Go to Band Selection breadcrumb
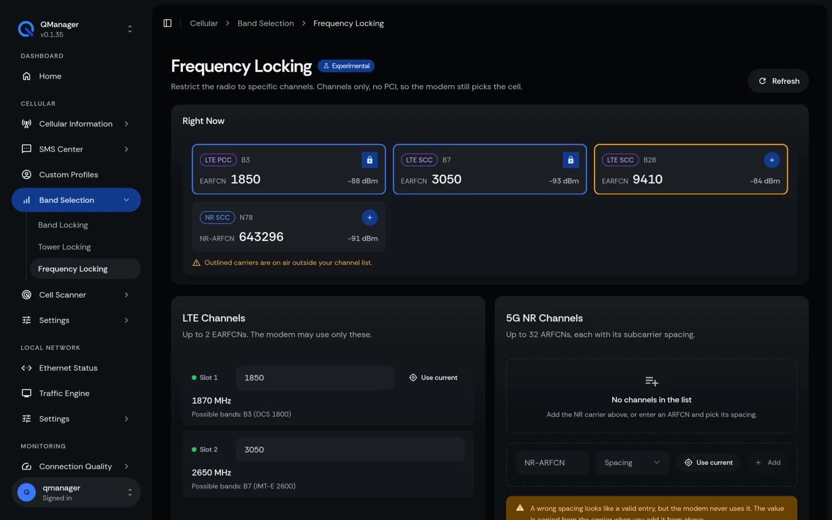This screenshot has height=520, width=832. point(266,23)
